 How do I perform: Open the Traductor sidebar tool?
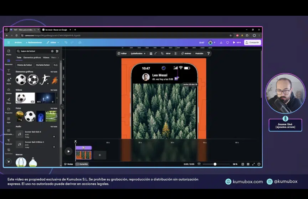(x=9, y=141)
